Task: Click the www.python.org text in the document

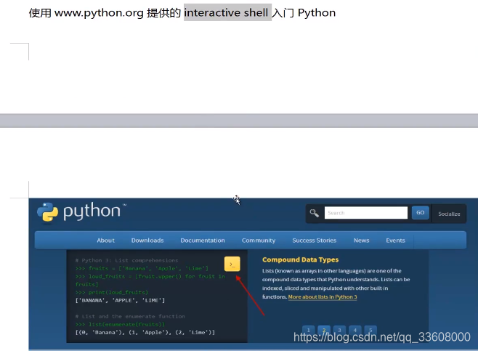Action: click(x=99, y=13)
